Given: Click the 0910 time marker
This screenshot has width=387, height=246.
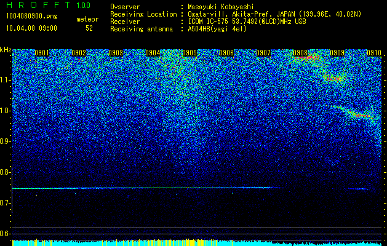Looking at the screenshot, I should 374,53.
